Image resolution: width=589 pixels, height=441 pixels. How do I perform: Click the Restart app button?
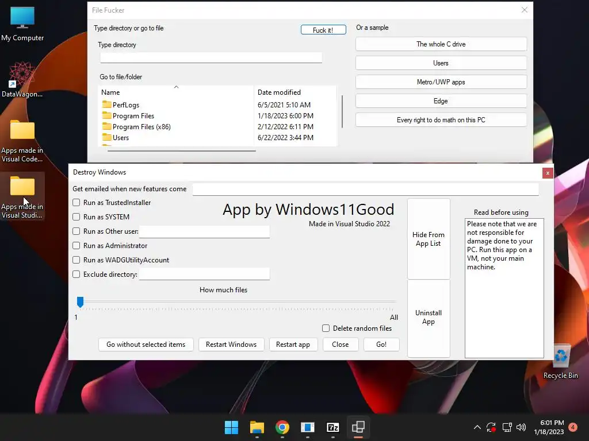293,345
